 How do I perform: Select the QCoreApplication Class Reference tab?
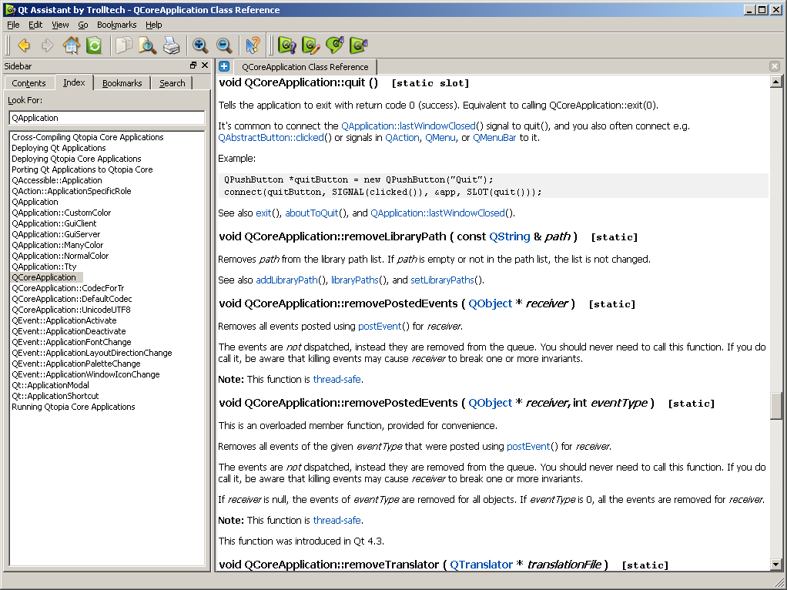coord(305,67)
